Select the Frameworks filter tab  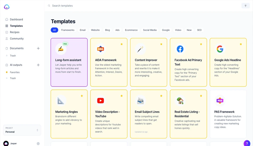coord(68,30)
